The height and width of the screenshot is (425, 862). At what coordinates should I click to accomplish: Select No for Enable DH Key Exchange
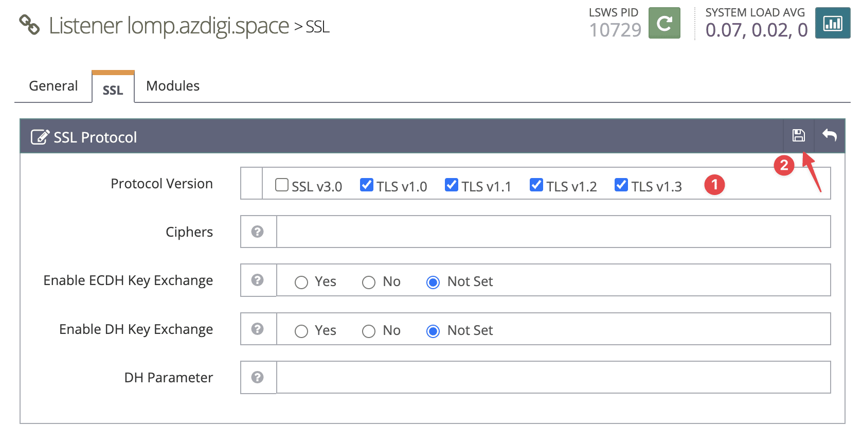369,331
